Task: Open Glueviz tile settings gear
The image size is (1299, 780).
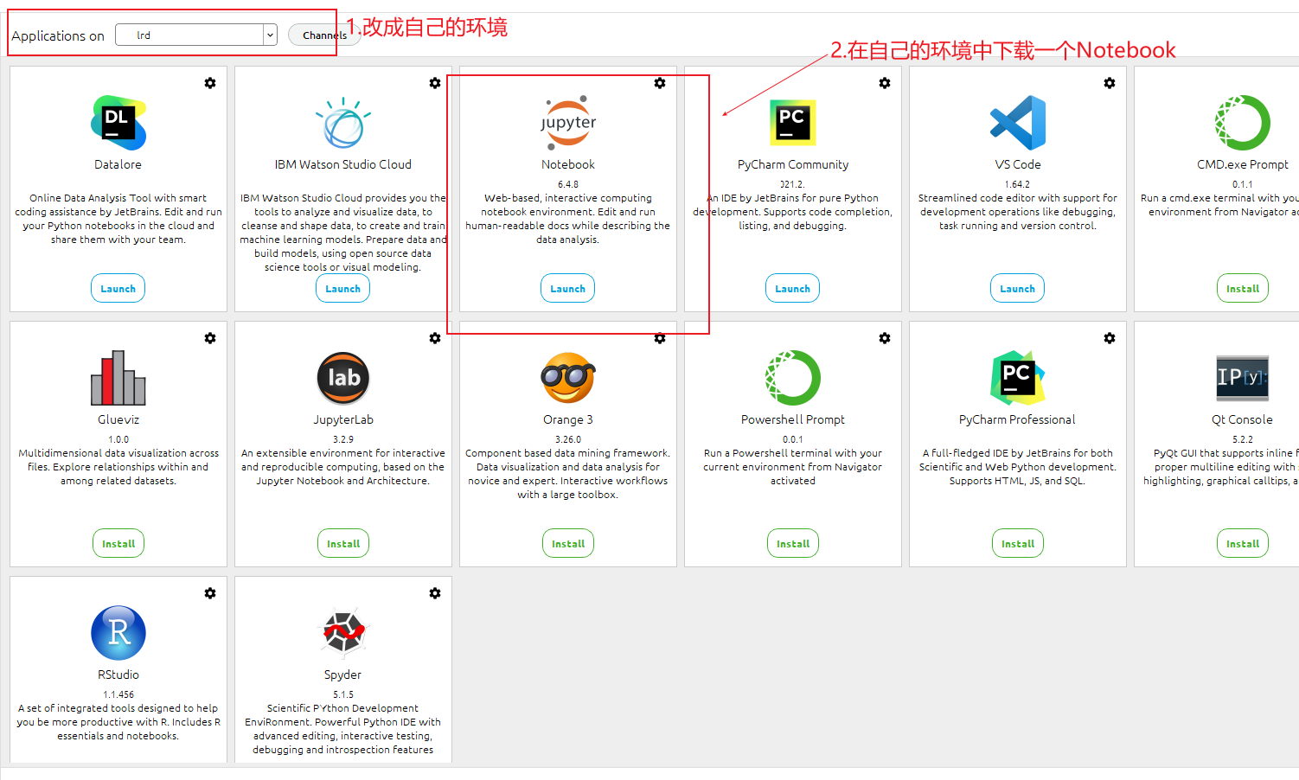Action: (x=210, y=338)
